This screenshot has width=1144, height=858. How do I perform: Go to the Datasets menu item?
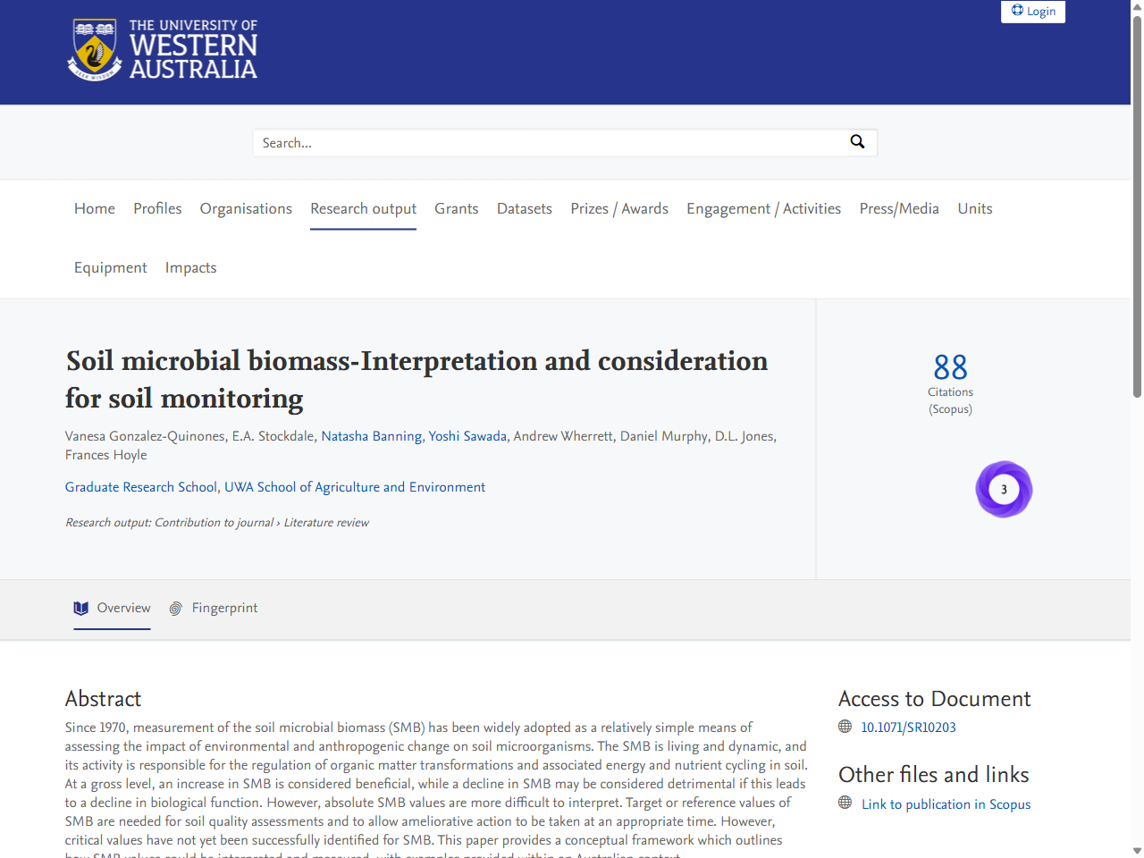(x=524, y=208)
